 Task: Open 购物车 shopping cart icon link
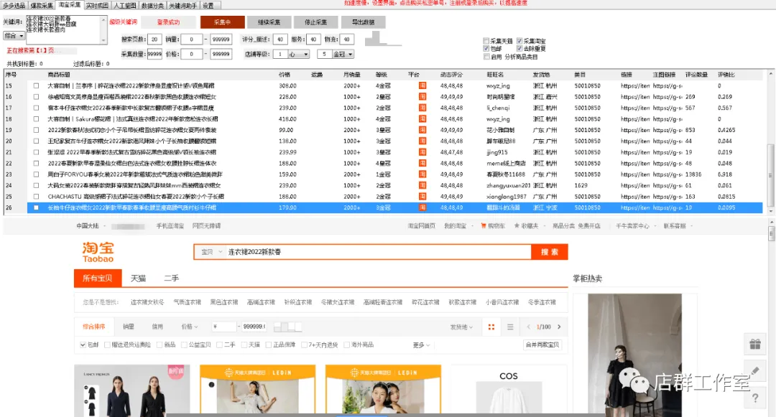pos(496,226)
